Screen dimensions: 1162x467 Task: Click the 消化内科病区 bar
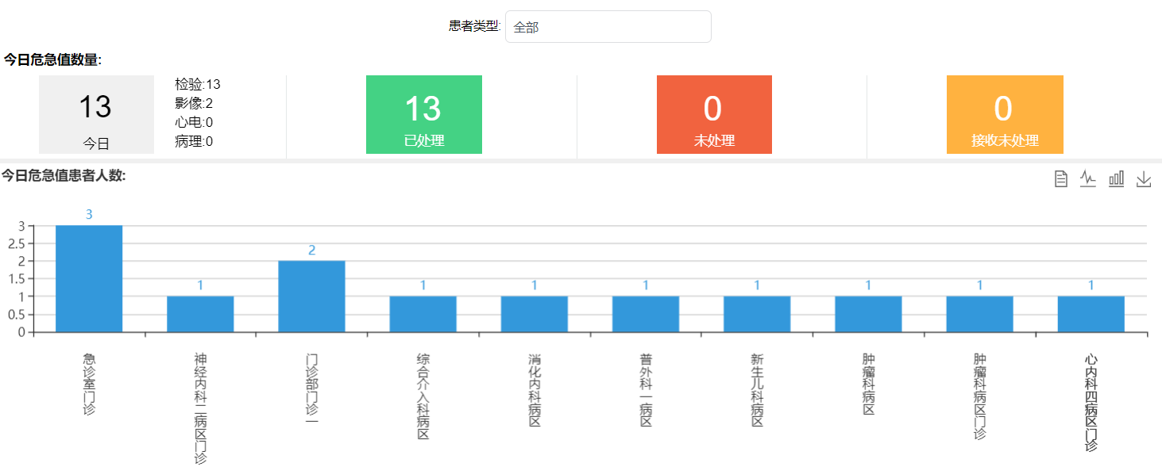[535, 314]
